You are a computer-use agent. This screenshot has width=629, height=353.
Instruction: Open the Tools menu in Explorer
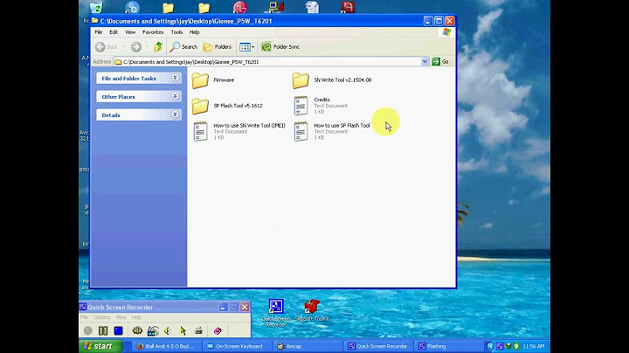coord(176,32)
